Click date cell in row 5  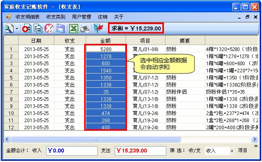36,77
